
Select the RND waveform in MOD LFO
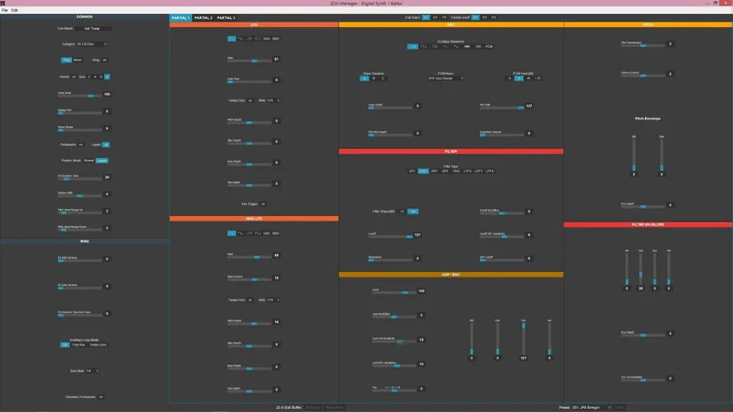[275, 233]
